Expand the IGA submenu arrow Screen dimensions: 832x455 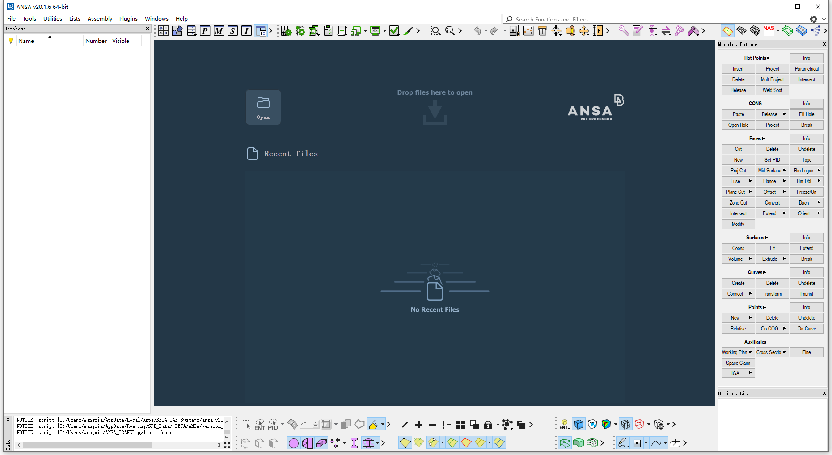(751, 372)
